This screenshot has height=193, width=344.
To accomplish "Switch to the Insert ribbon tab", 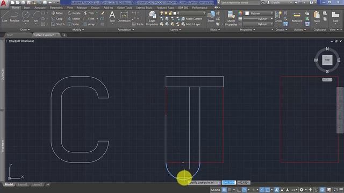I will click(x=27, y=8).
